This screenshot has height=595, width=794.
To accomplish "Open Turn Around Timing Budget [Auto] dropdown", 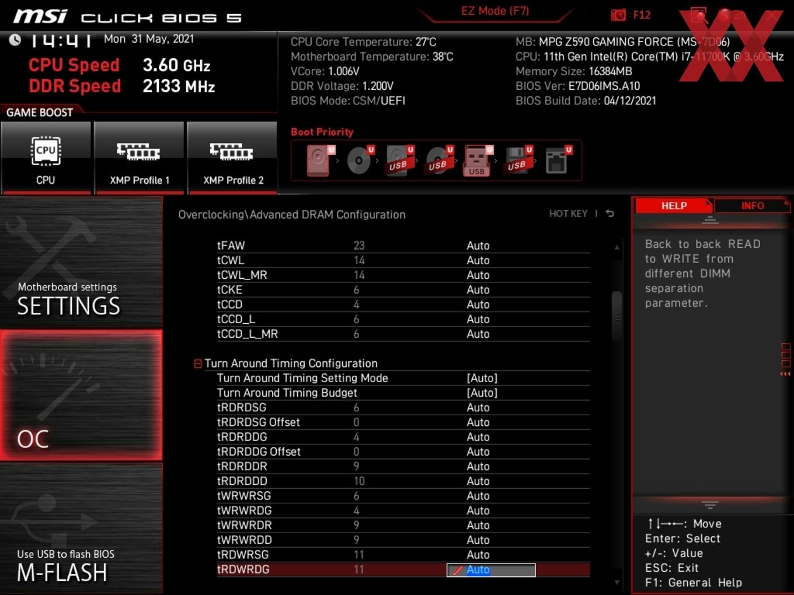I will (482, 393).
